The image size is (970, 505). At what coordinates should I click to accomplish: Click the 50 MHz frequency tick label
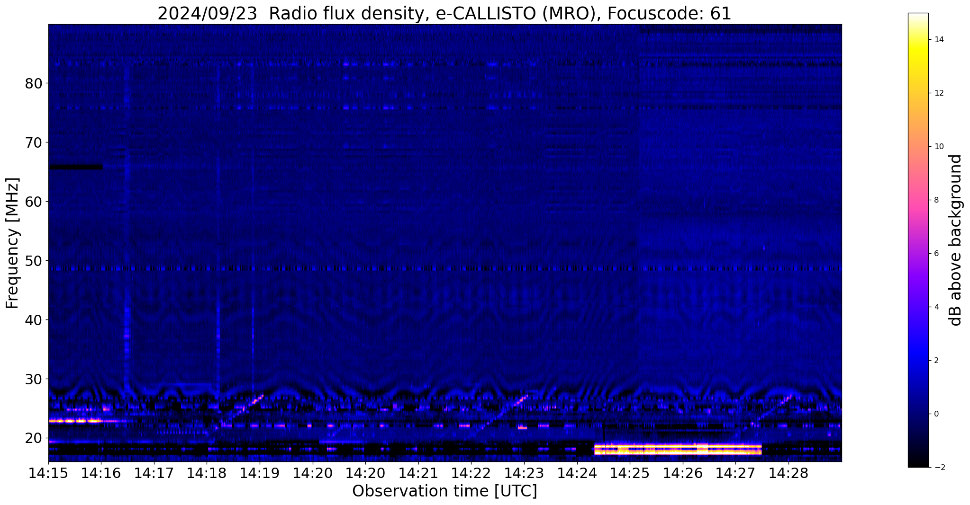(34, 261)
